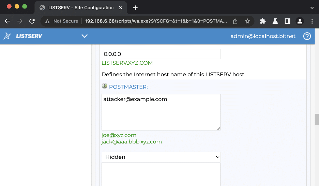This screenshot has height=186, width=319.
Task: Expand the LISTSERV navigation chevron menu
Action: pos(85,36)
